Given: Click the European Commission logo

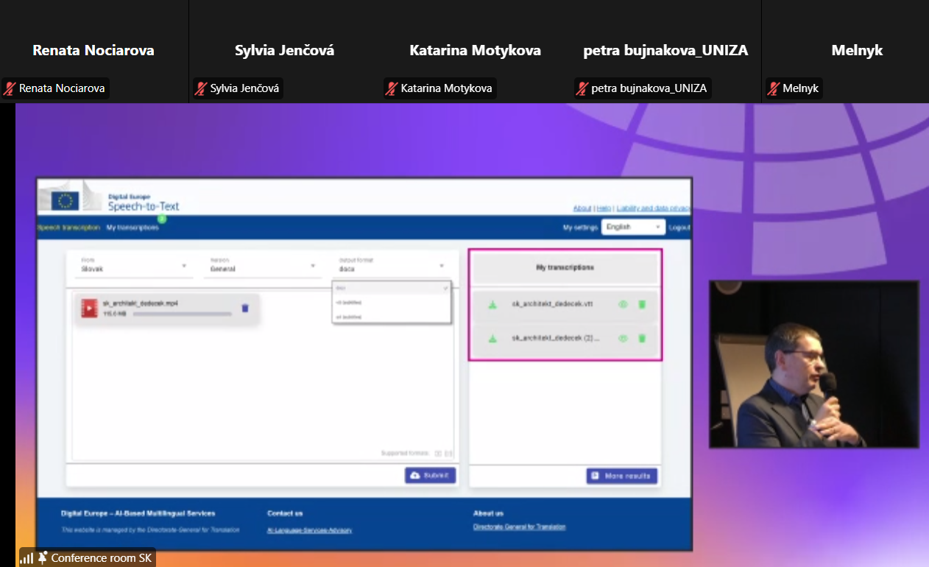Looking at the screenshot, I should point(67,200).
